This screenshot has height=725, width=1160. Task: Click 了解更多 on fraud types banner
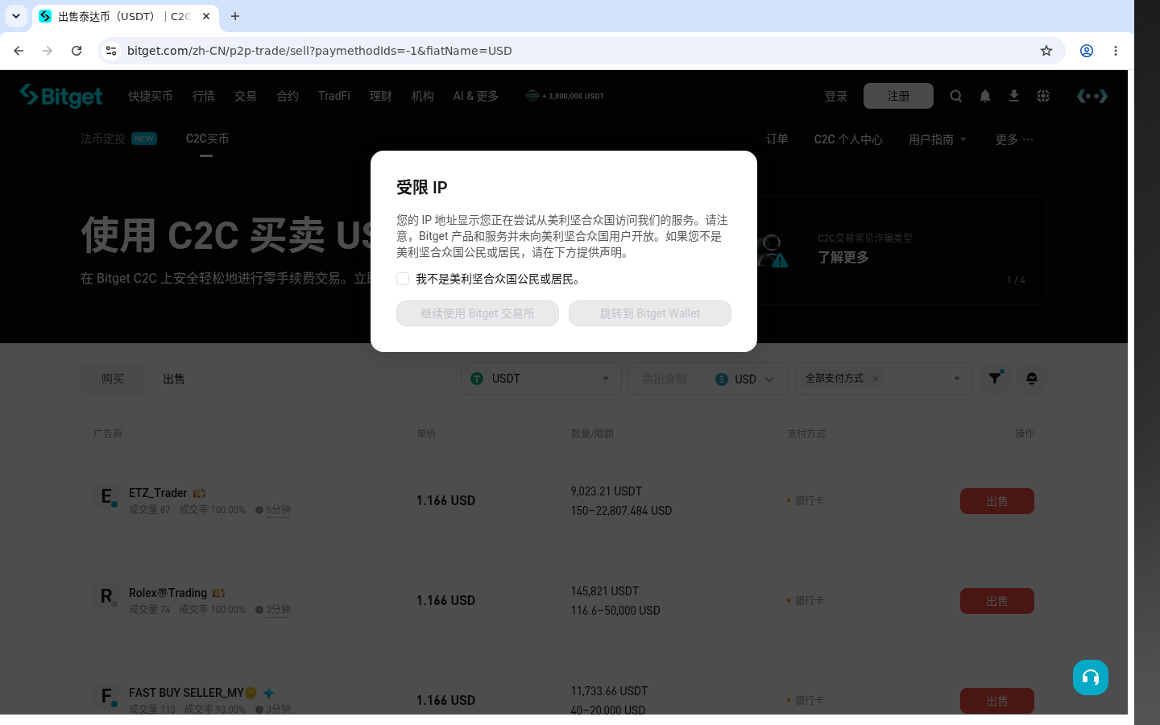pyautogui.click(x=843, y=257)
